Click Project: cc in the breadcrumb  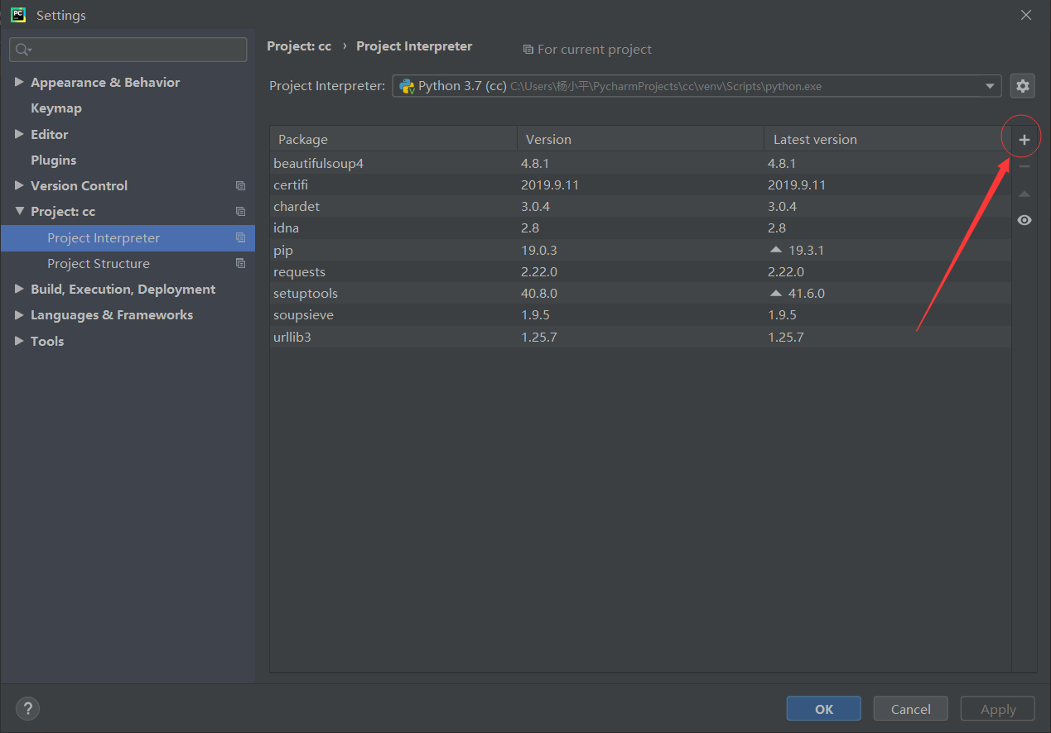tap(299, 46)
